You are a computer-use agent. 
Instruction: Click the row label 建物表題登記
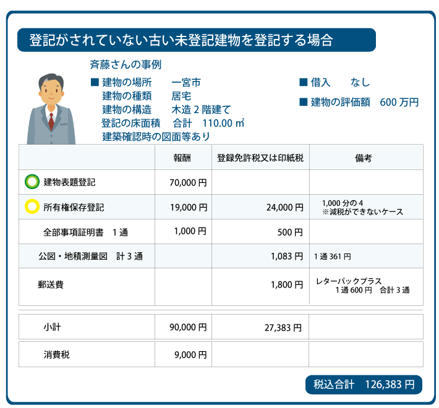[x=69, y=182]
